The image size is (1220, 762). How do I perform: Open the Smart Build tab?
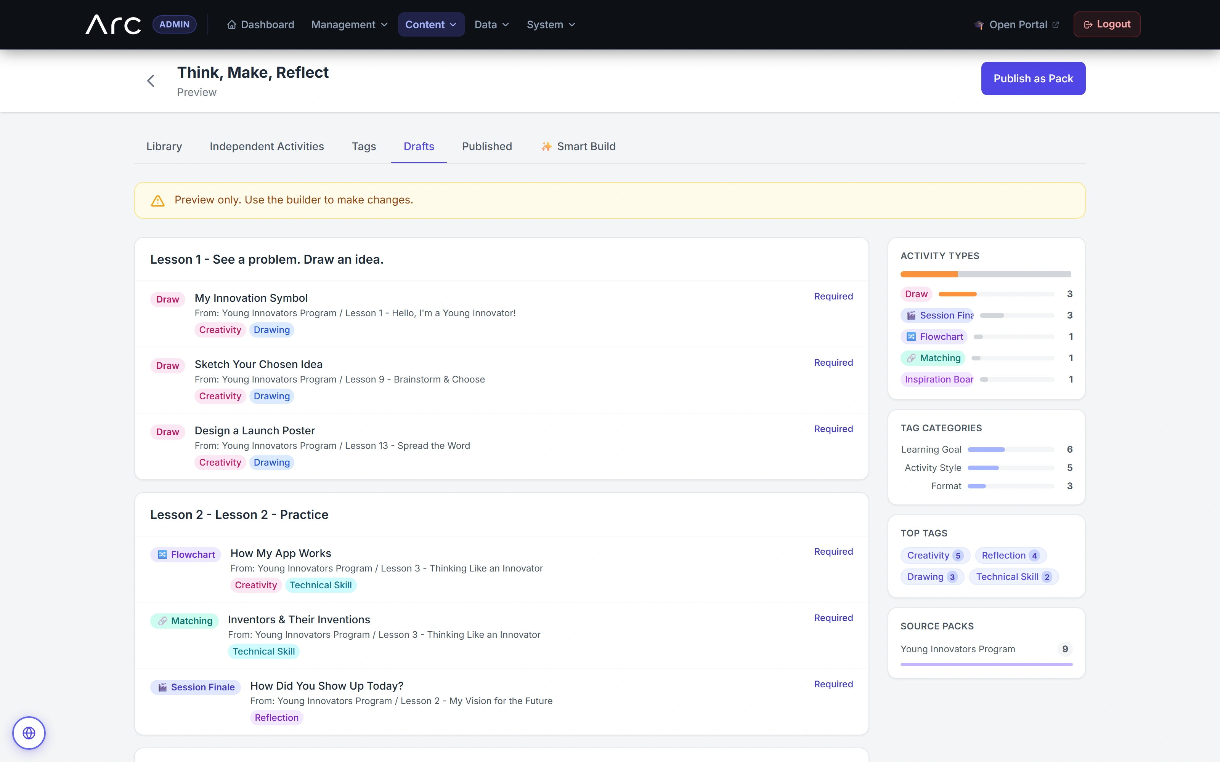578,146
